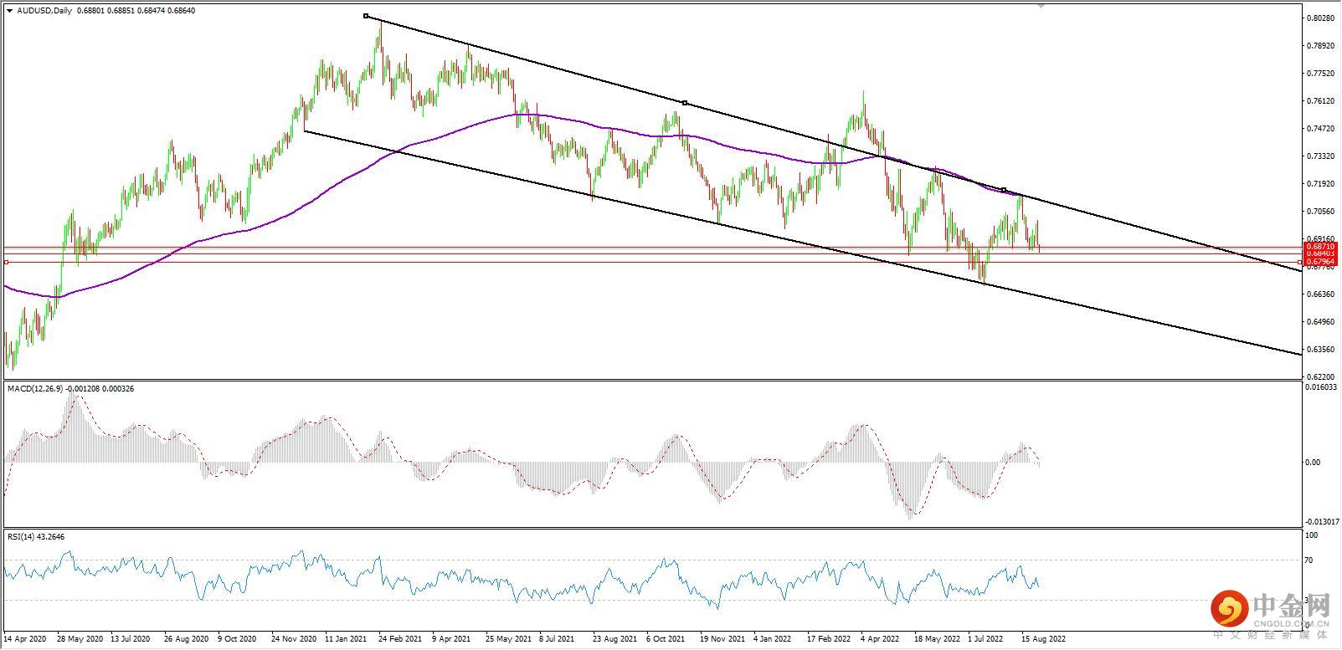Click the 0.74720 price axis label
This screenshot has width=1342, height=650.
click(x=1320, y=128)
